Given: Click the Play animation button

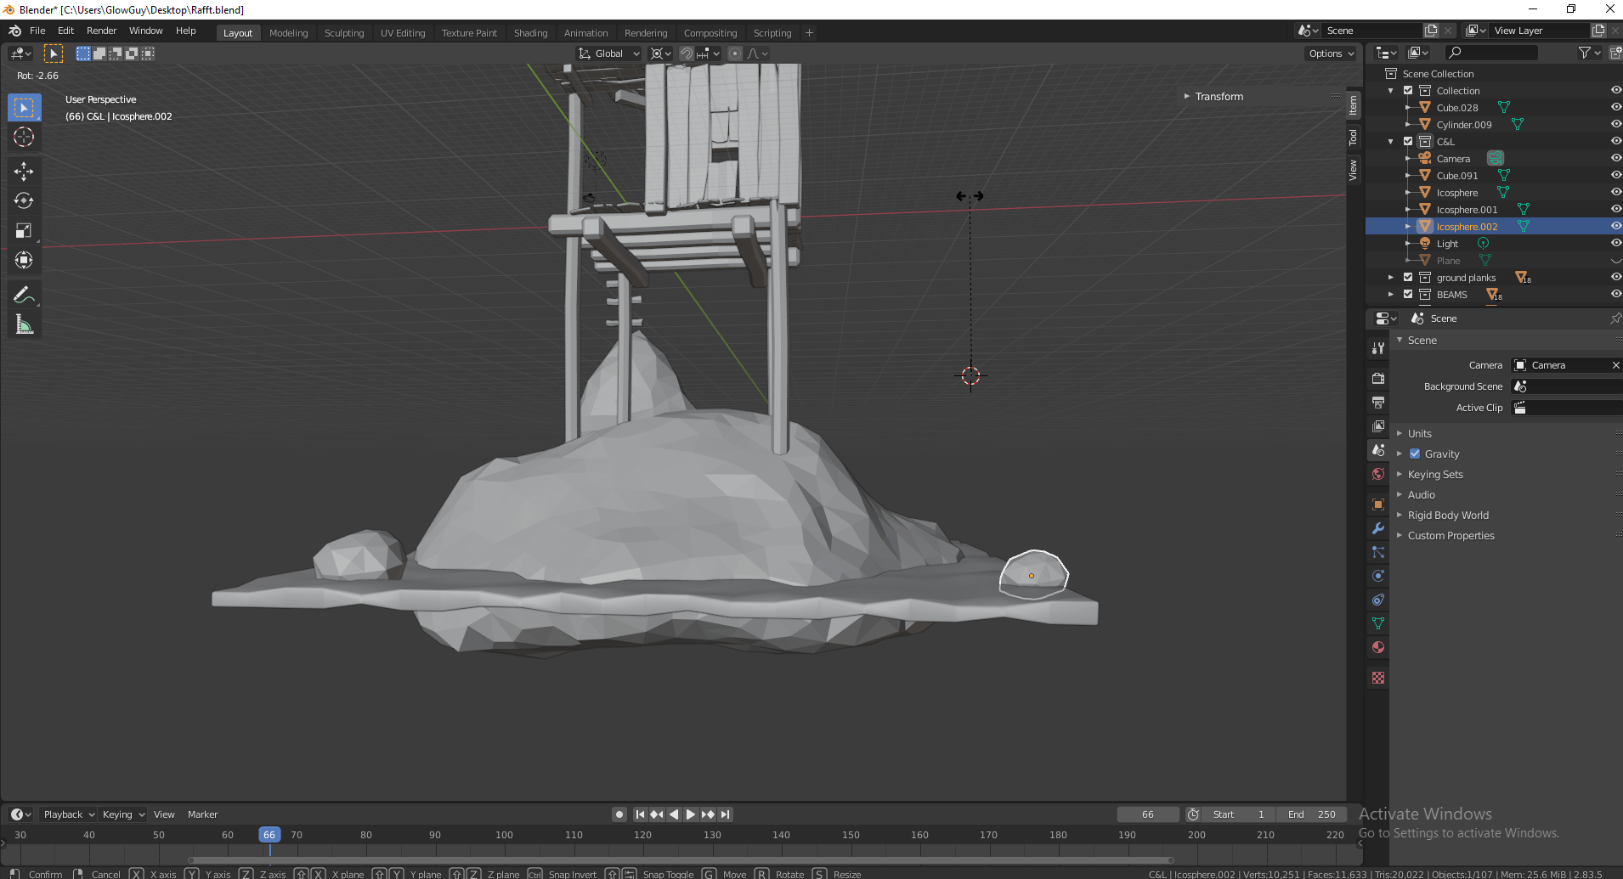Looking at the screenshot, I should tap(691, 814).
